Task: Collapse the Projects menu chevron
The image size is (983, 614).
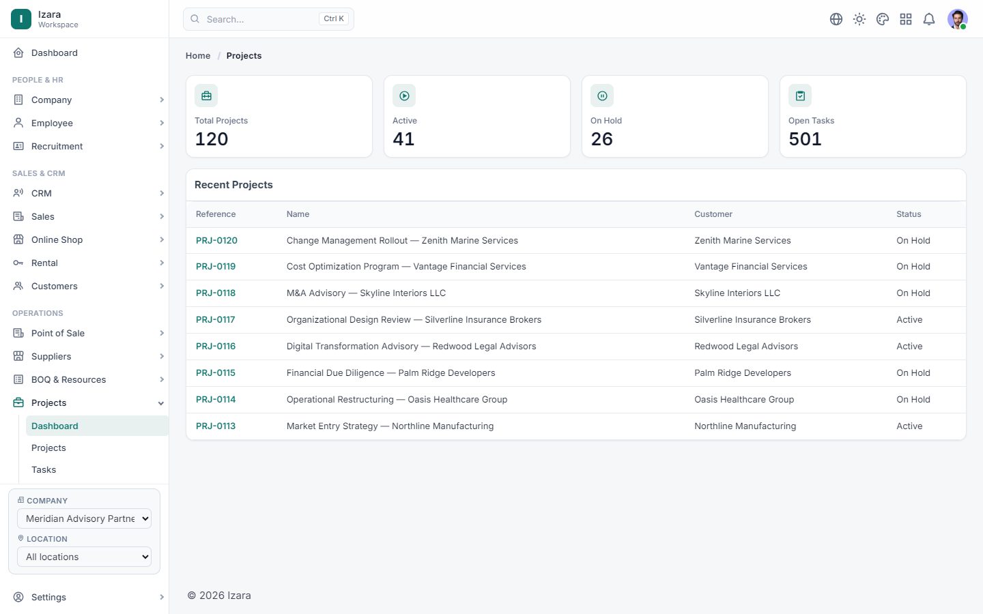Action: point(161,403)
